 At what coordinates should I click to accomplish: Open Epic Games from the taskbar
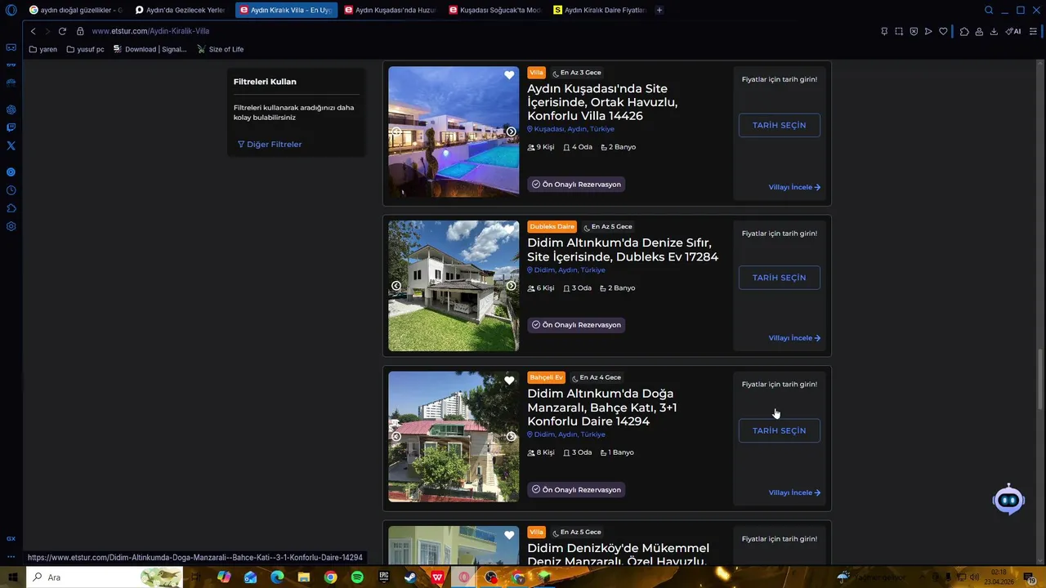(x=383, y=577)
